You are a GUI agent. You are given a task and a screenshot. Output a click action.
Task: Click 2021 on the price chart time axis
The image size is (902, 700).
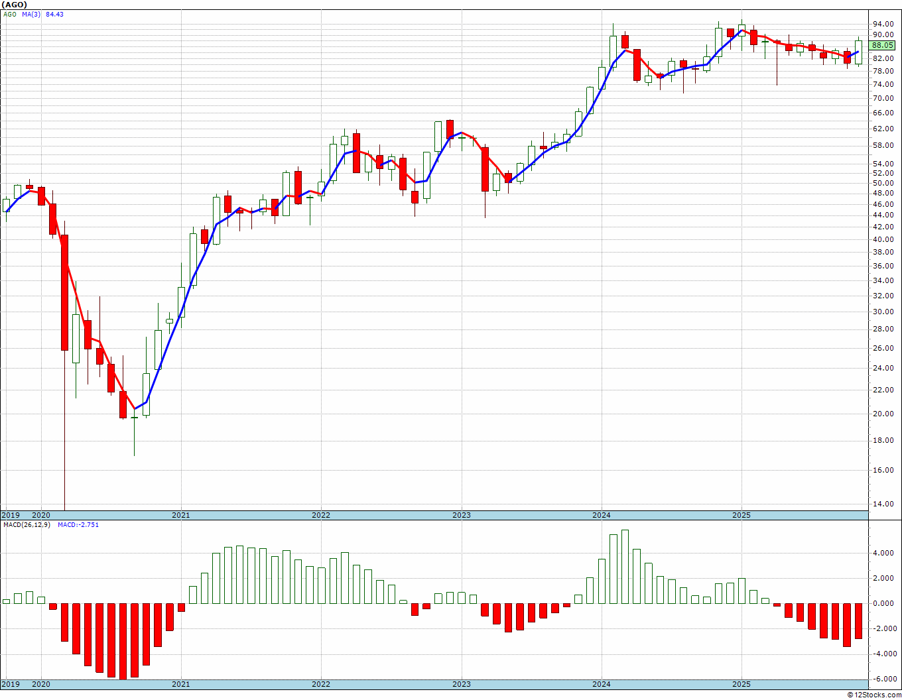tap(180, 515)
